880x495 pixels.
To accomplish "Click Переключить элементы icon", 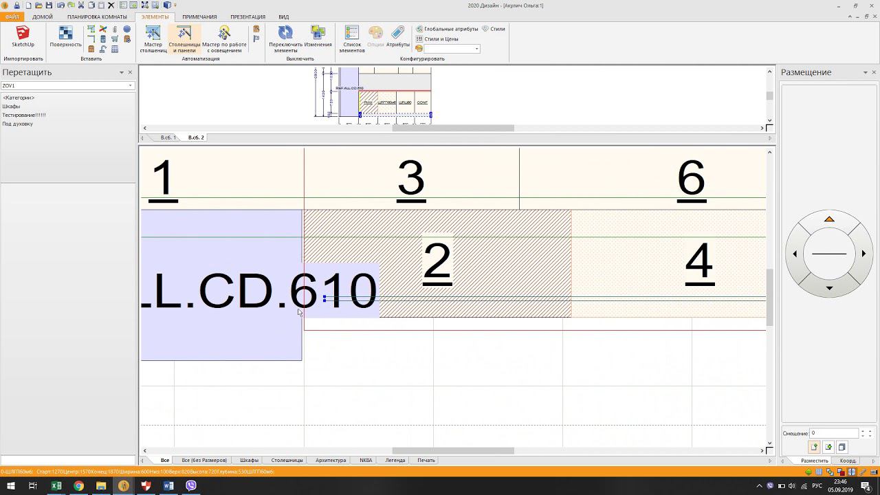I will click(x=285, y=39).
